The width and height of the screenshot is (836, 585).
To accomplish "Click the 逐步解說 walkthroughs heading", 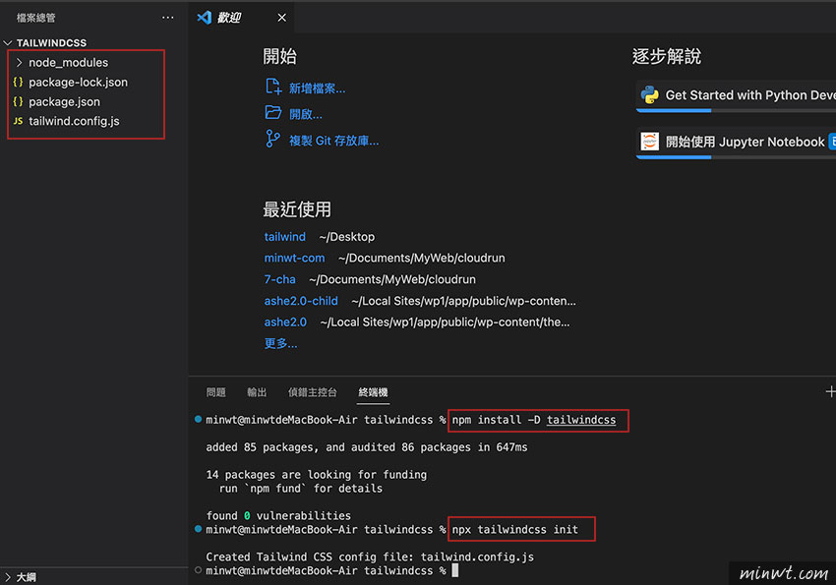I will [667, 56].
